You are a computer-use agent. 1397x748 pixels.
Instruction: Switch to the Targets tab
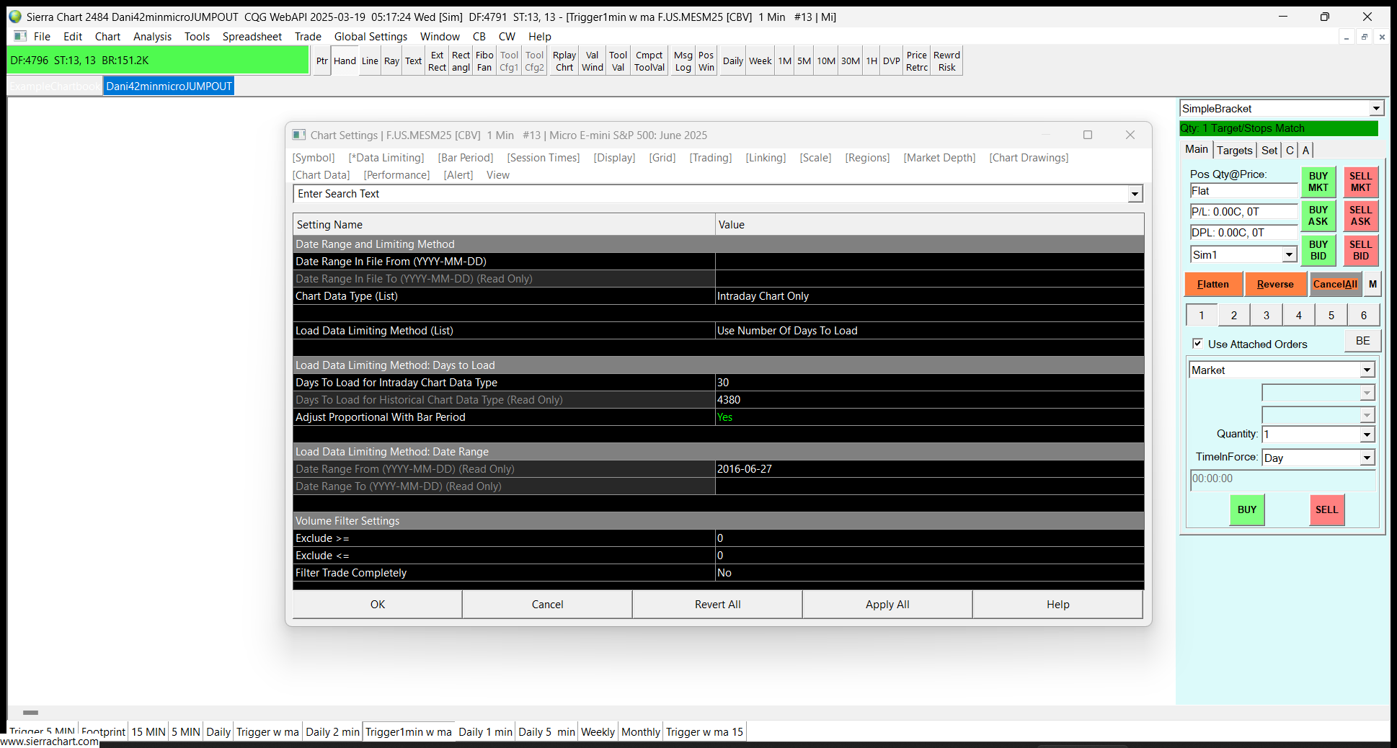click(x=1235, y=150)
